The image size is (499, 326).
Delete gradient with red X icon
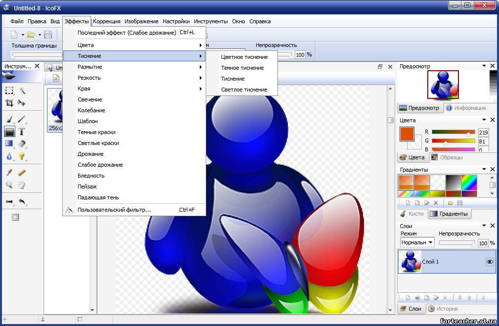[436, 203]
